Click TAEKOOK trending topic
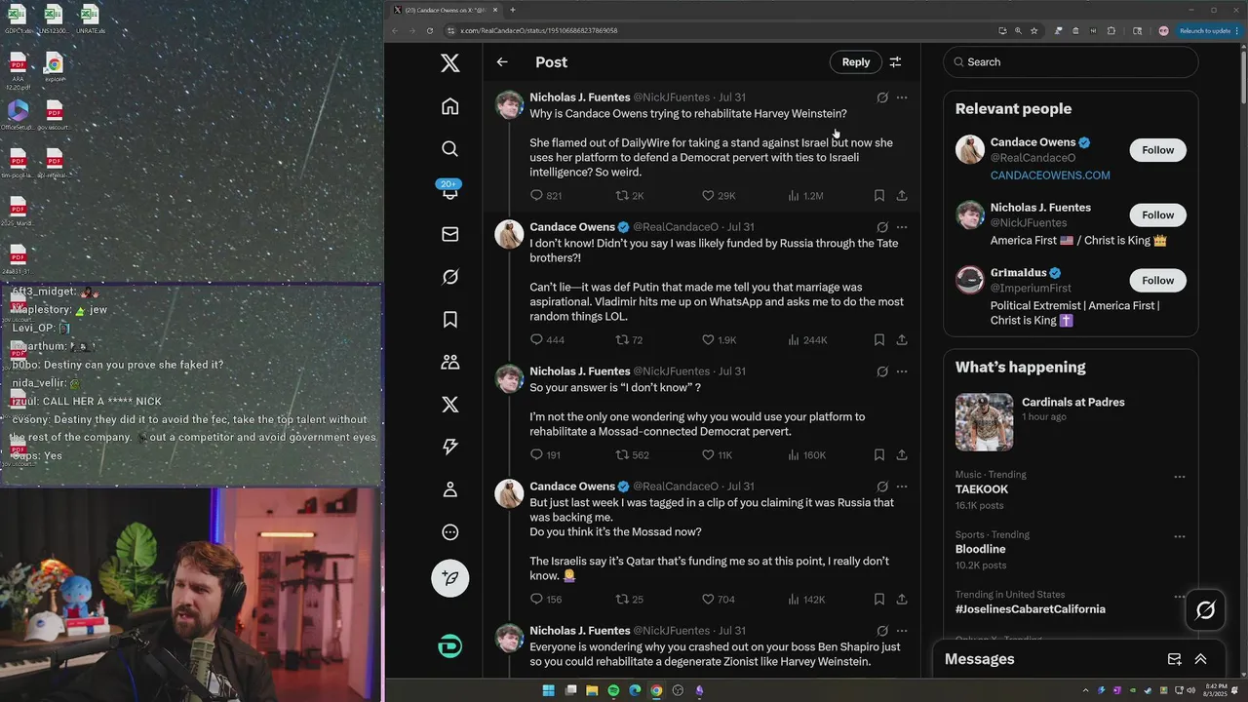Screen dimensions: 1248x702 coord(982,489)
